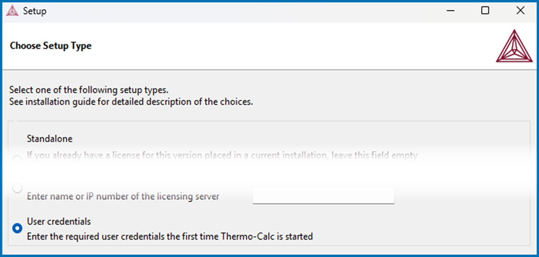Screen dimensions: 539x257
Task: Click the 'See installation guide' description line
Action: 132,102
